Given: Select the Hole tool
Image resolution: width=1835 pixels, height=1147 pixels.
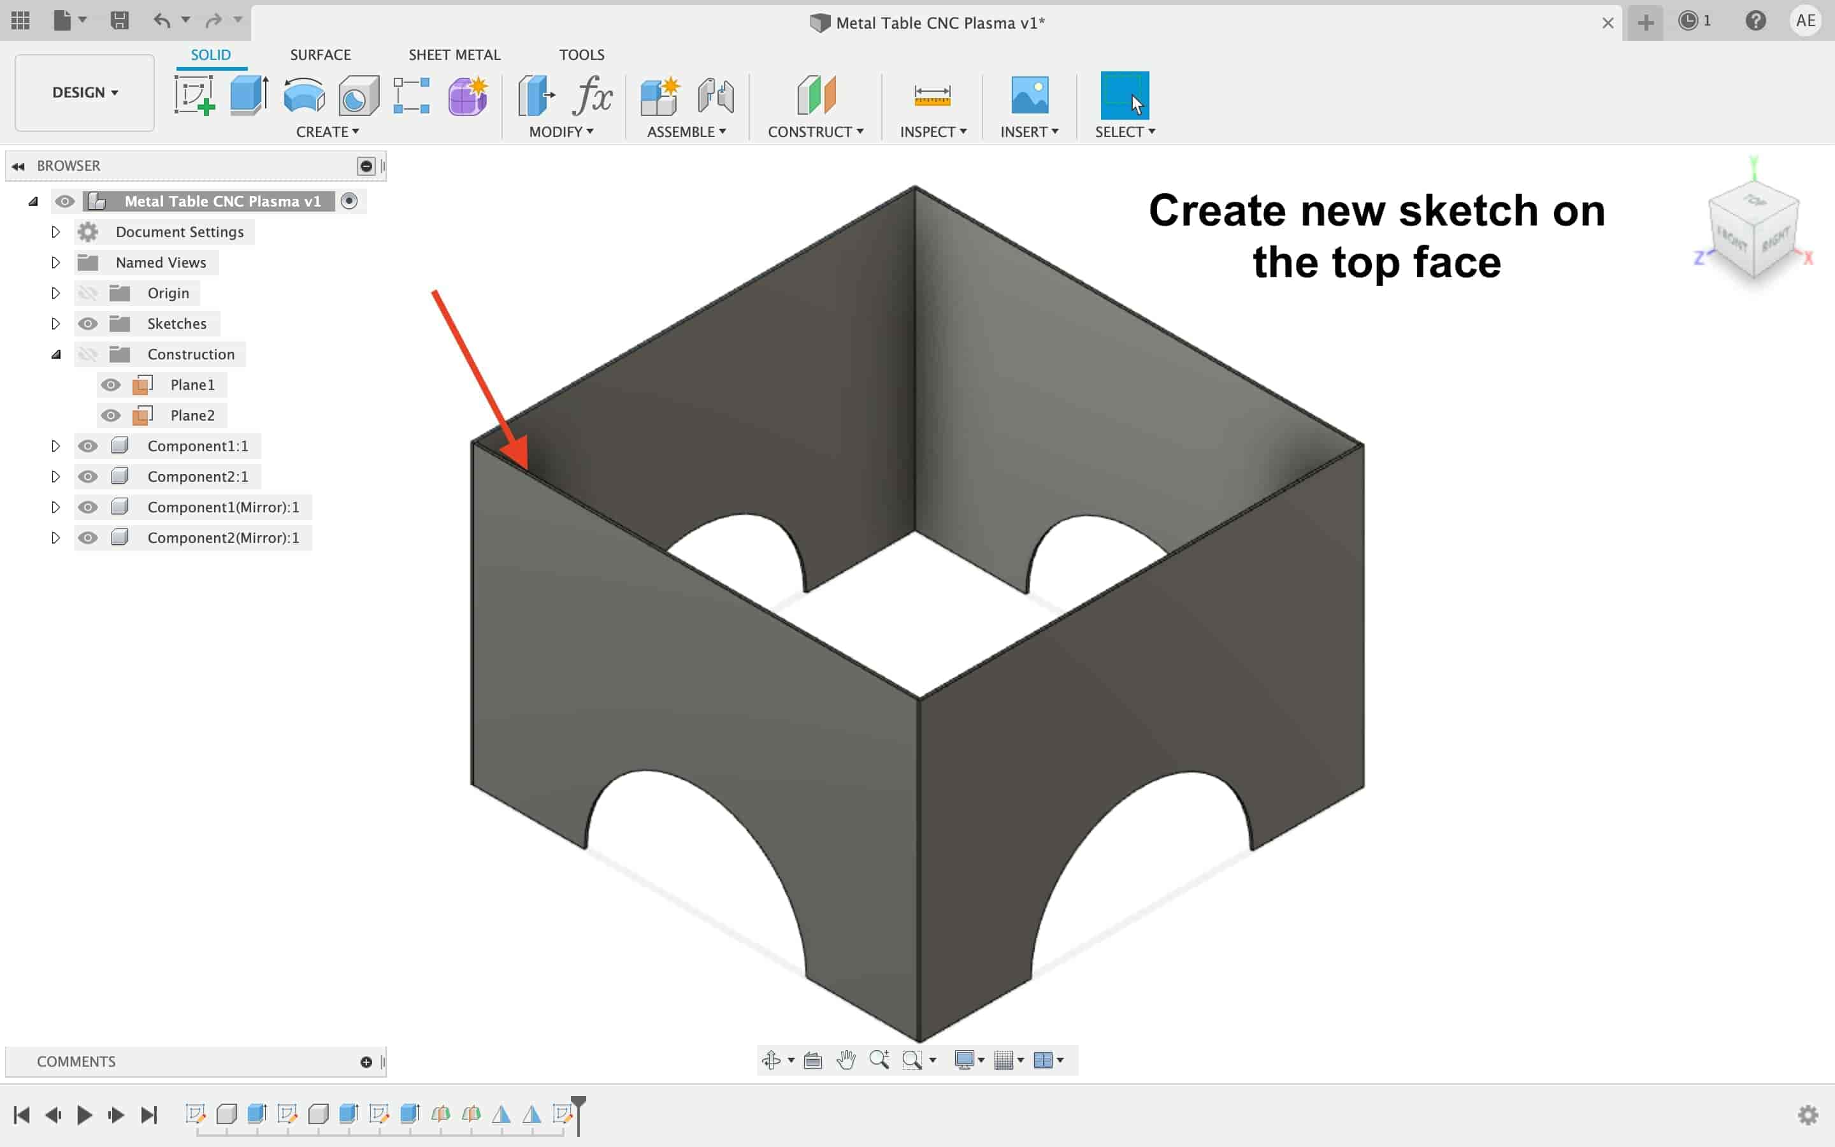Looking at the screenshot, I should coord(359,96).
